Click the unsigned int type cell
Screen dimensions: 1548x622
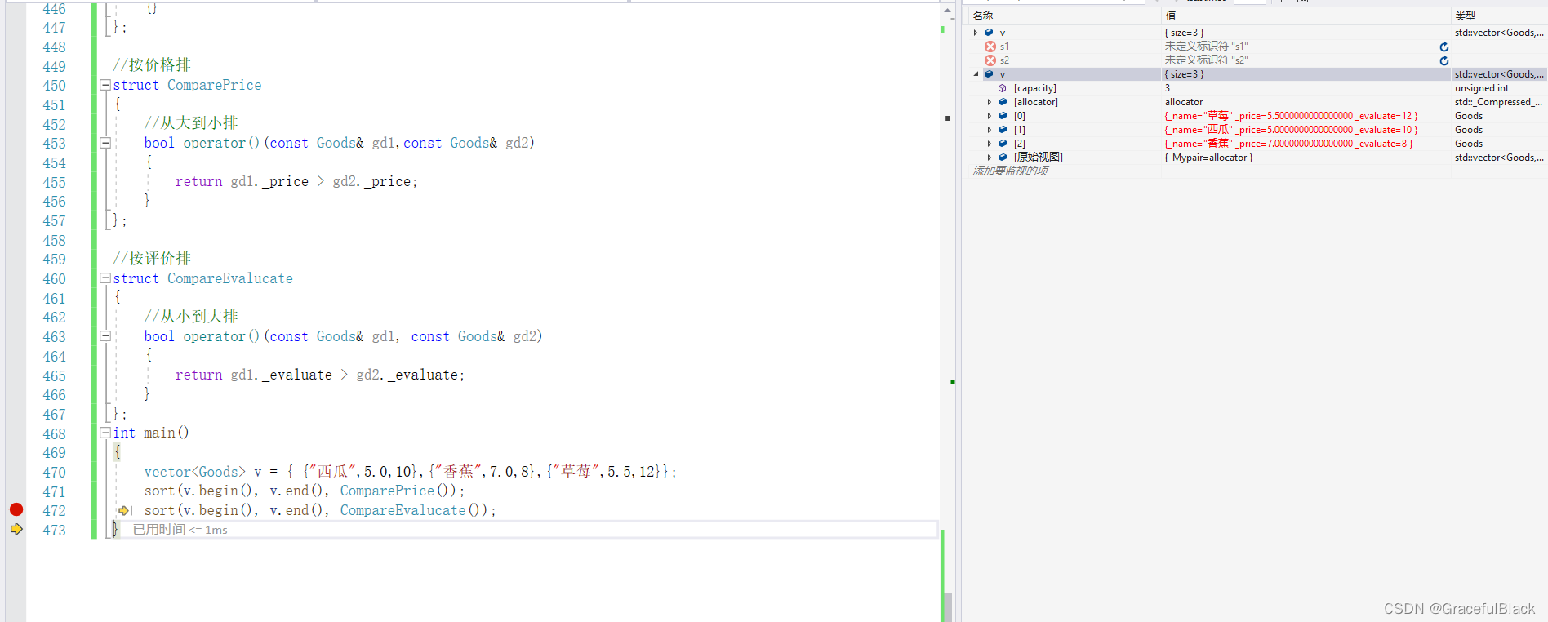[x=1482, y=88]
